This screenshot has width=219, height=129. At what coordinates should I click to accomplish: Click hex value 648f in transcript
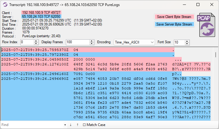click(78, 64)
